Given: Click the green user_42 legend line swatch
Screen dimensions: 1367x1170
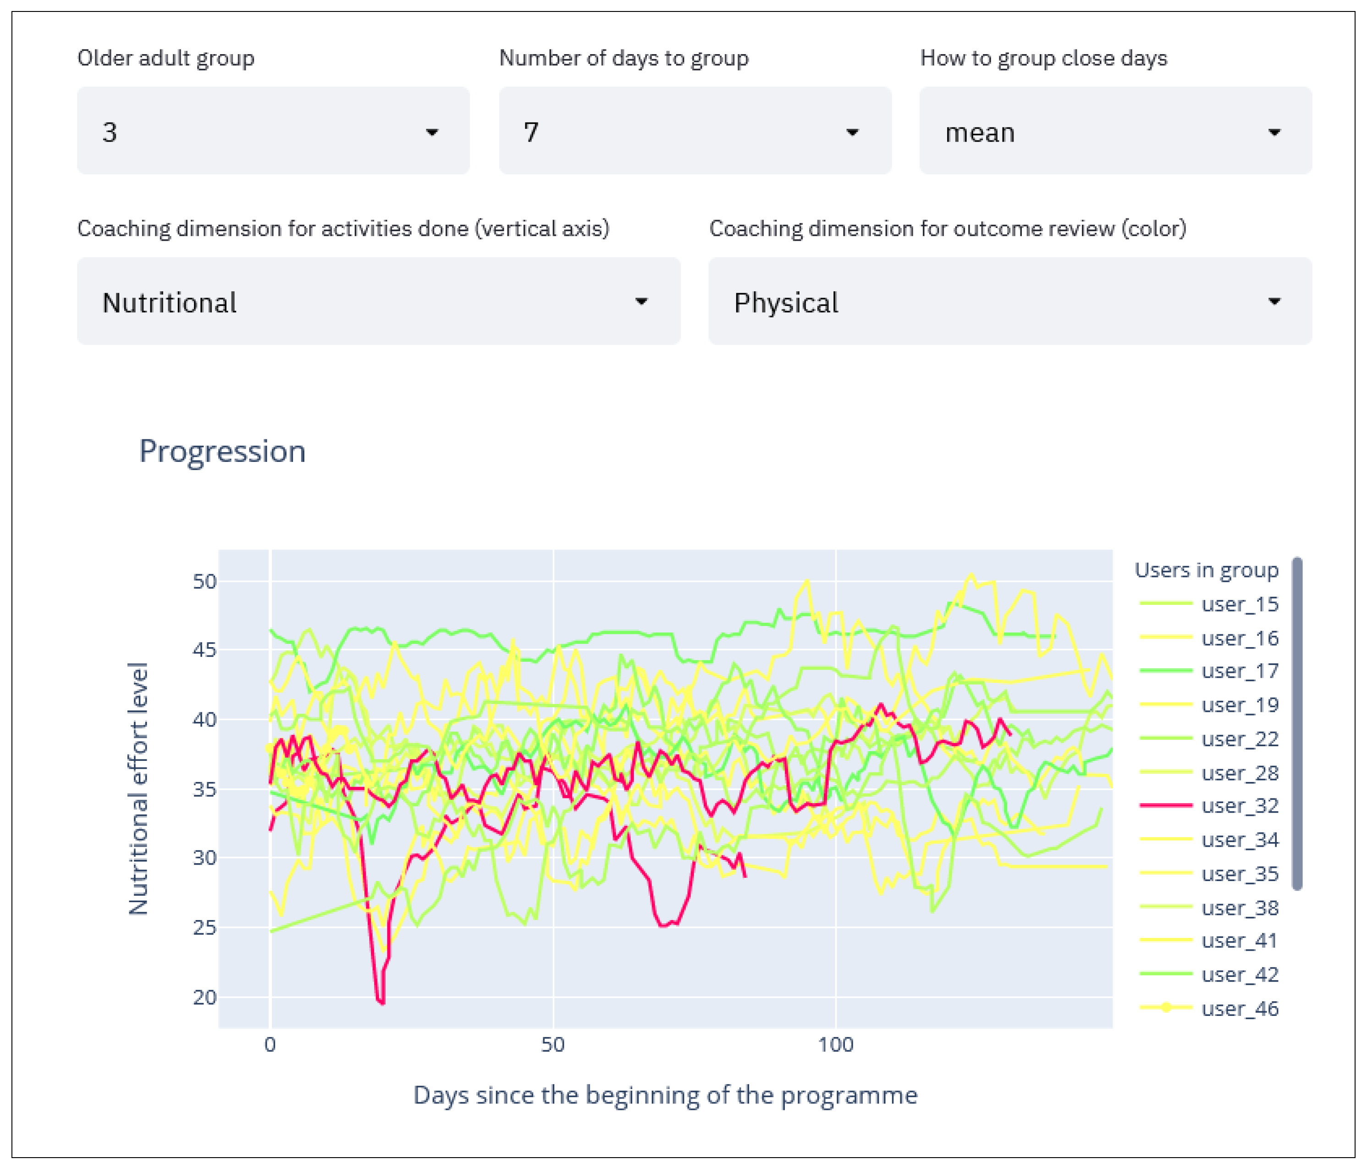Looking at the screenshot, I should pos(1166,974).
